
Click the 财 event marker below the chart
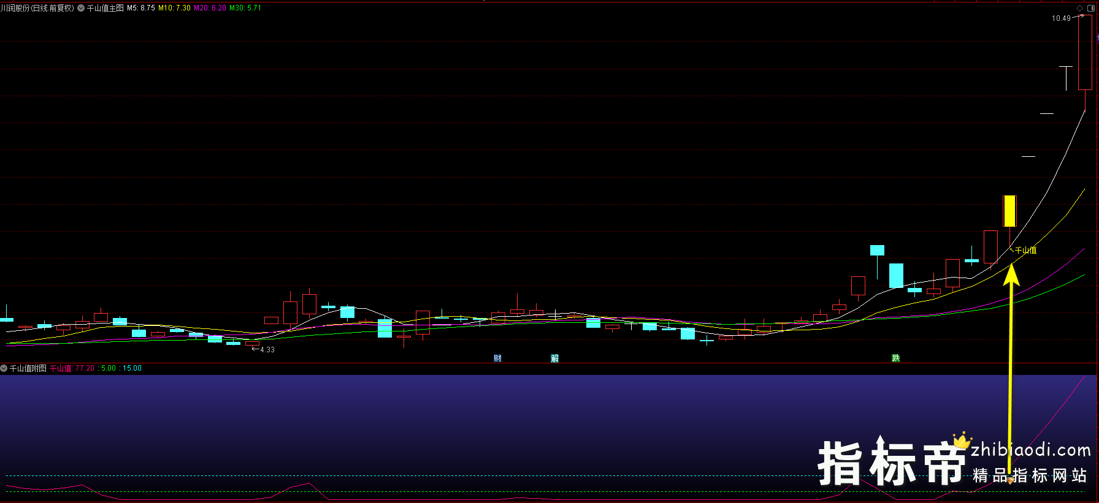[498, 358]
